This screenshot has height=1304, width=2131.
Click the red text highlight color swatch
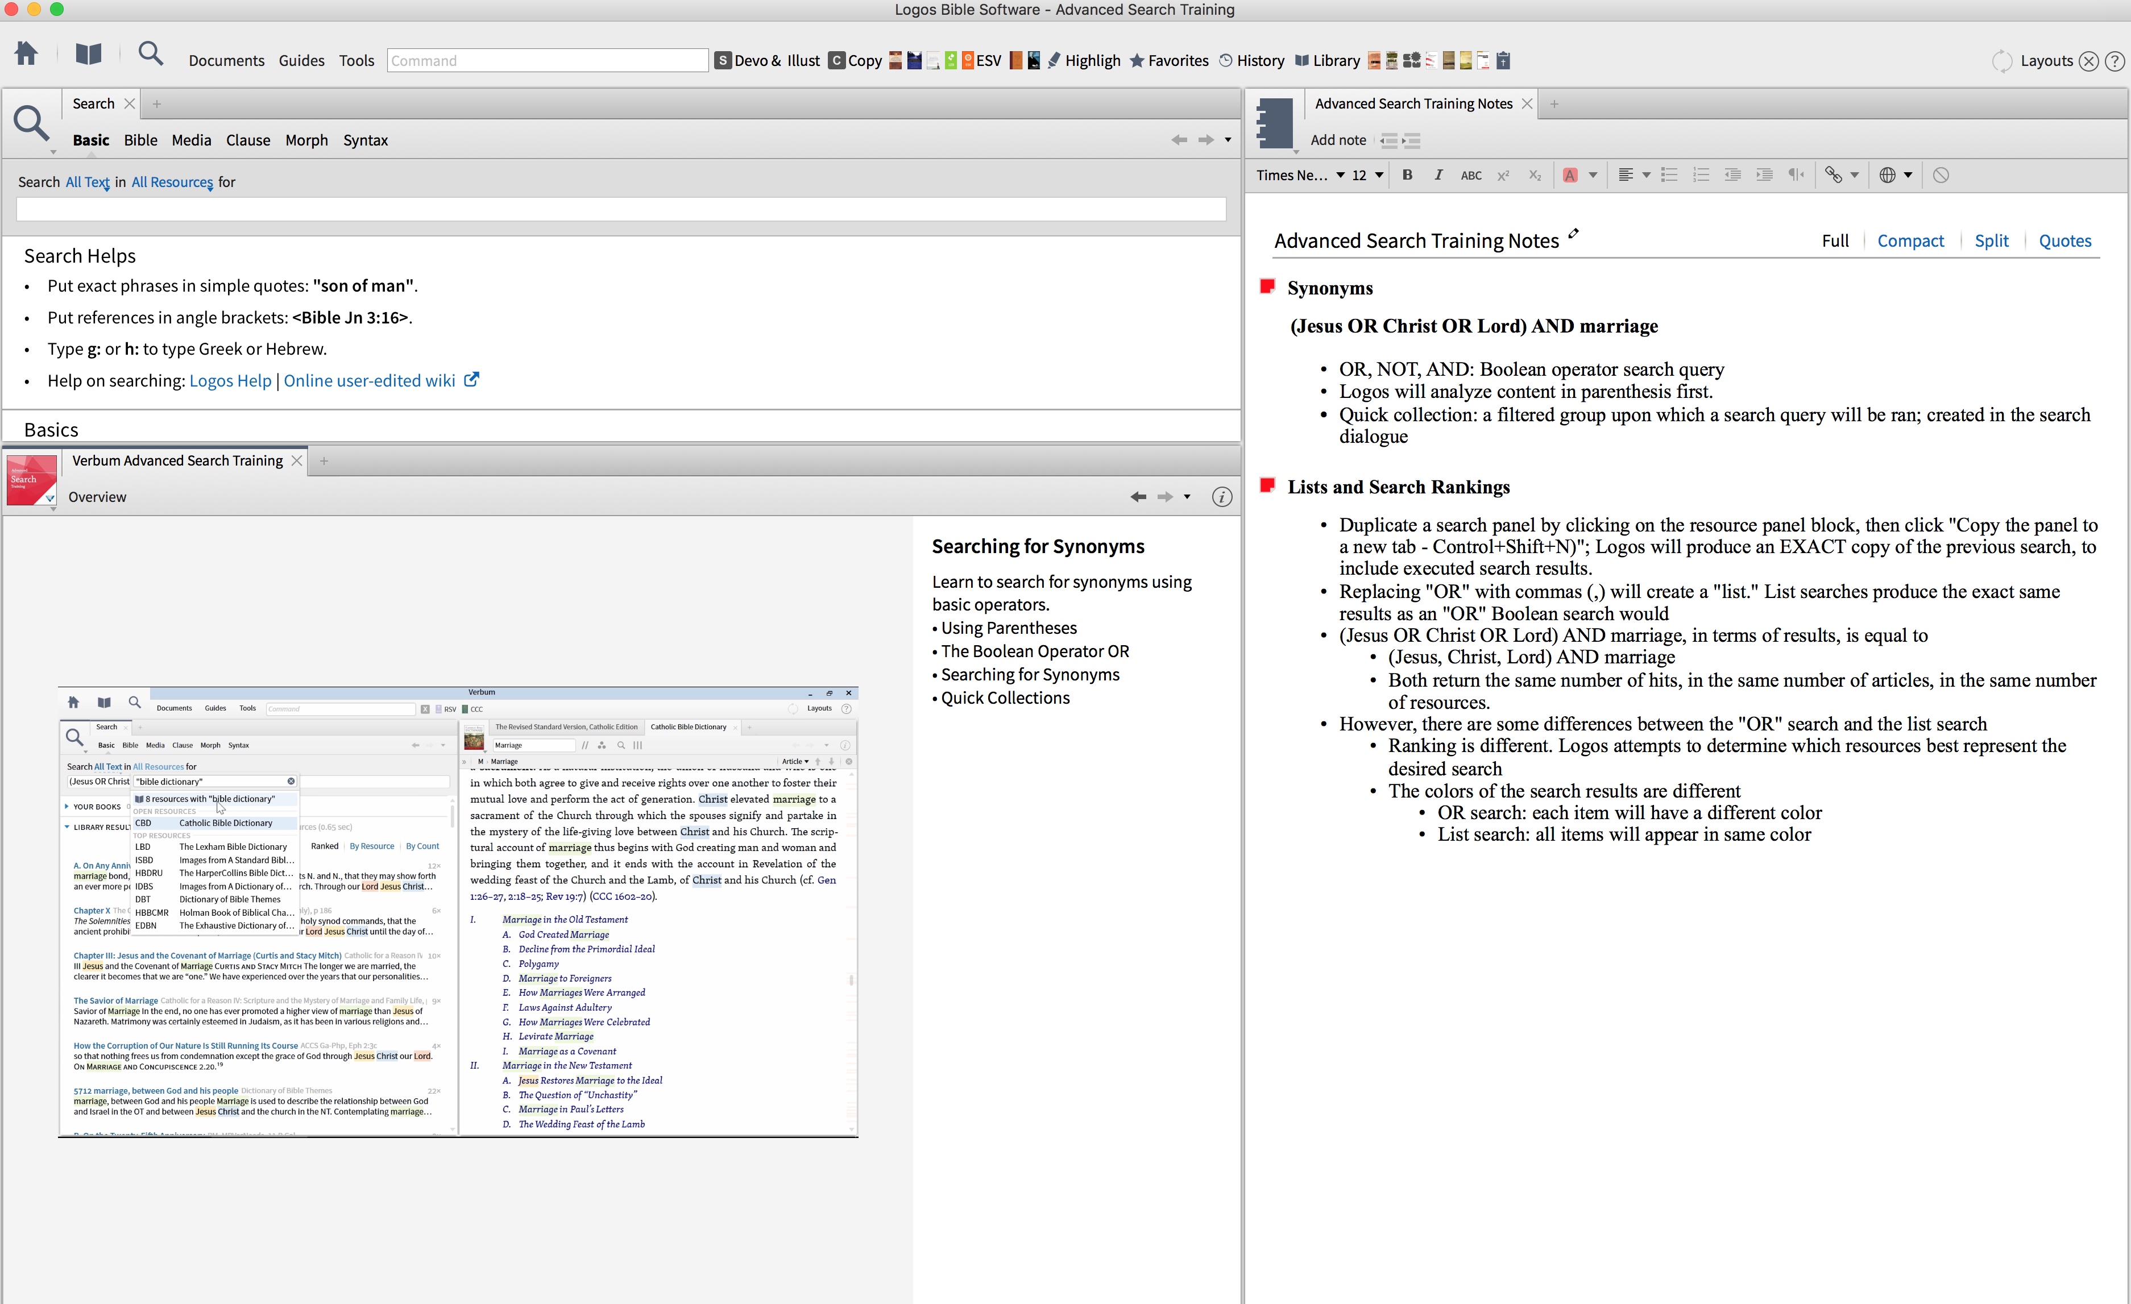point(1570,176)
